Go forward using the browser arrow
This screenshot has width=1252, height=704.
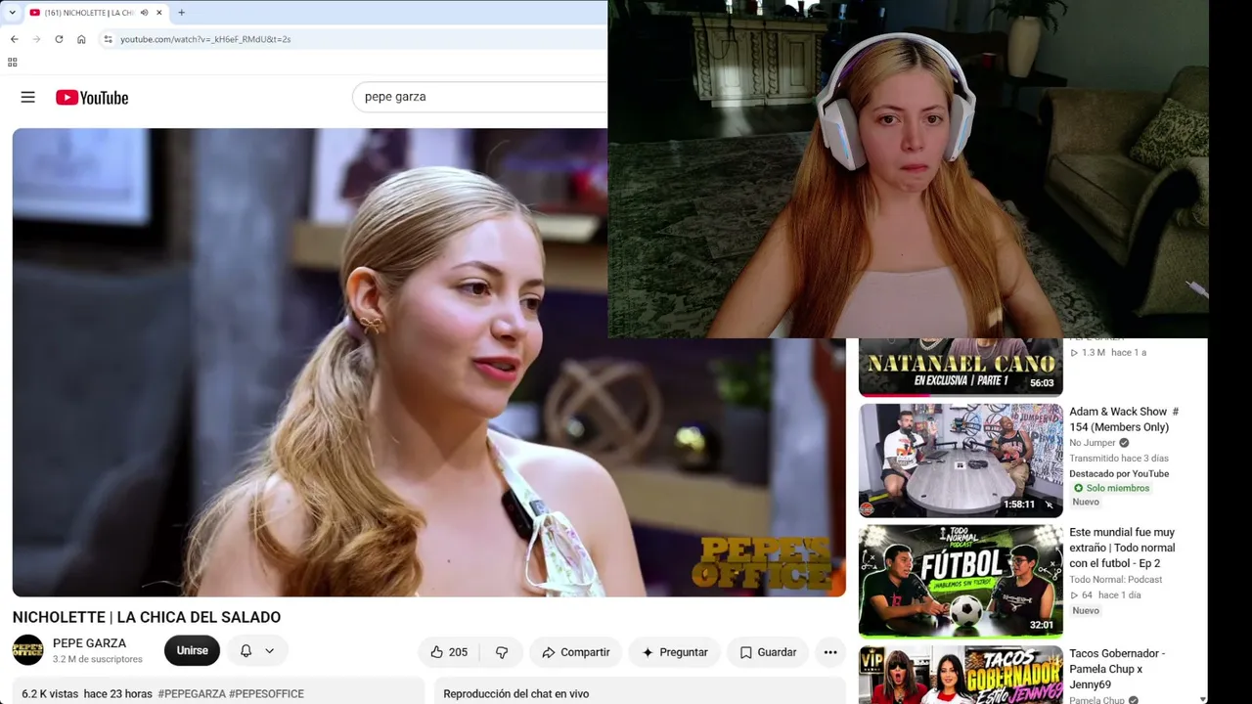click(36, 39)
